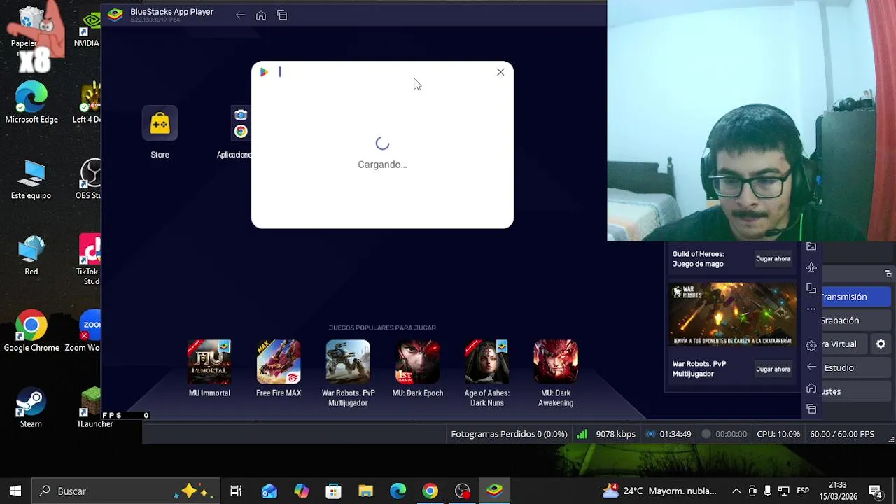The image size is (896, 504).
Task: Open recent apps icon in BlueStacks title bar
Action: point(282,15)
